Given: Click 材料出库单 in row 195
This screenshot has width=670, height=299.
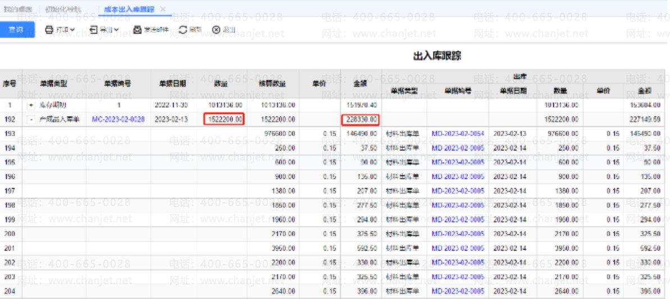Looking at the screenshot, I should click(x=402, y=163).
